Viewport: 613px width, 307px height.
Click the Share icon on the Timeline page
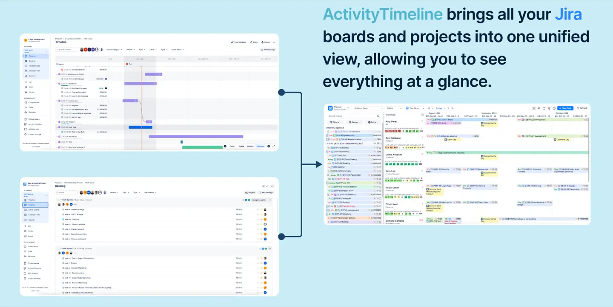point(251,42)
